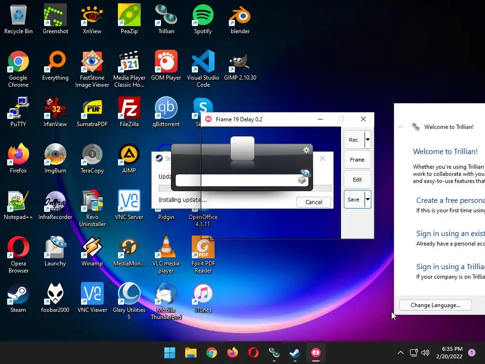Select the Foxit PDF Reader icon

(203, 255)
